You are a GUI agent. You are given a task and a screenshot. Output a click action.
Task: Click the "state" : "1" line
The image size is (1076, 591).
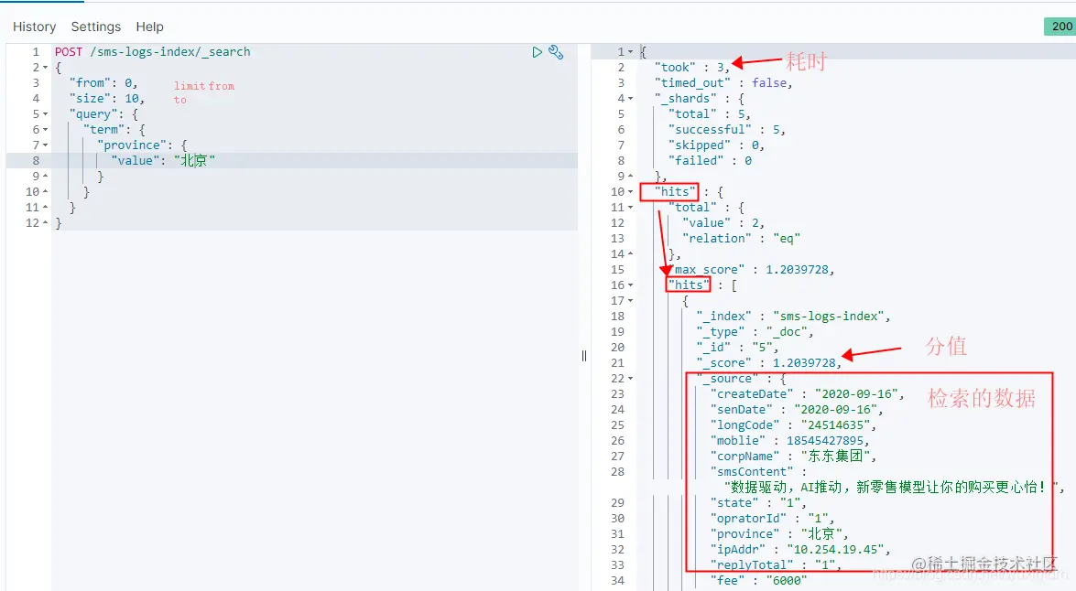pos(758,503)
